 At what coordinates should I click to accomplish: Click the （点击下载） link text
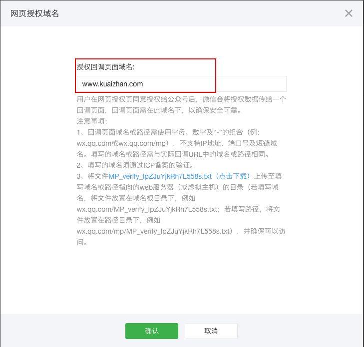coord(231,176)
